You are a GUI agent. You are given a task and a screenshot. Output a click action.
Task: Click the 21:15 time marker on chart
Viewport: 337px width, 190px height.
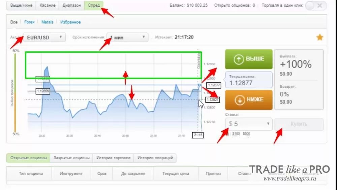click(198, 135)
